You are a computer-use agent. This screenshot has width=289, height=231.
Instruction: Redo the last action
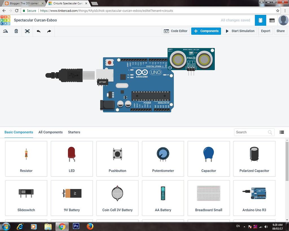click(49, 31)
